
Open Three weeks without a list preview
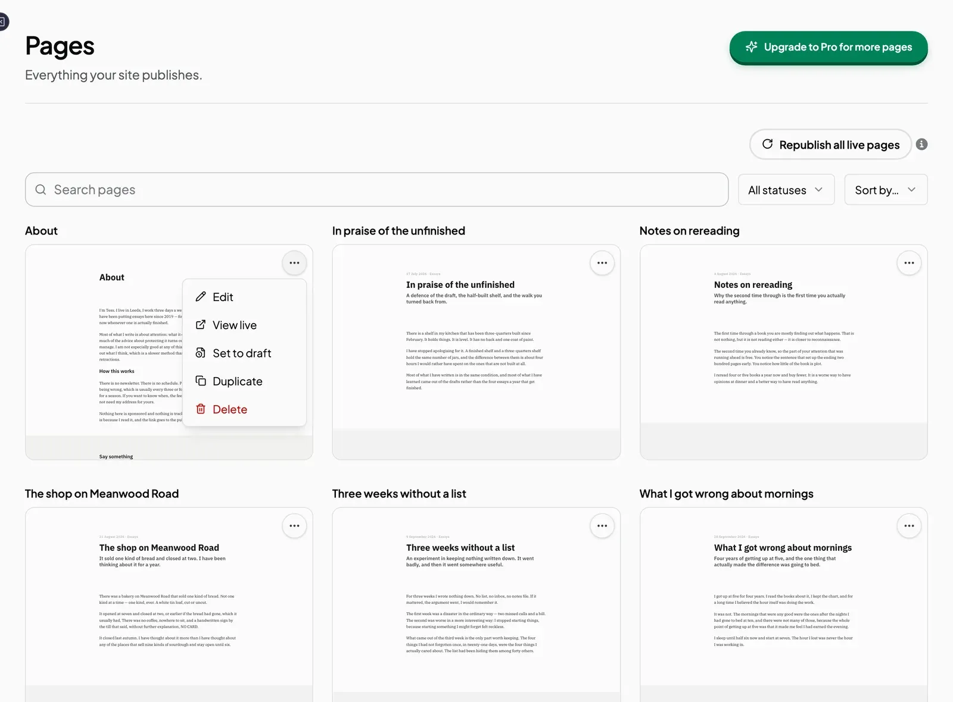pyautogui.click(x=476, y=605)
